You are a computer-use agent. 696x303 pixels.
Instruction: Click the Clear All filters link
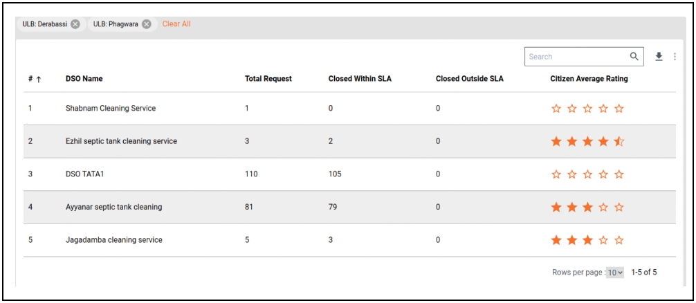176,24
